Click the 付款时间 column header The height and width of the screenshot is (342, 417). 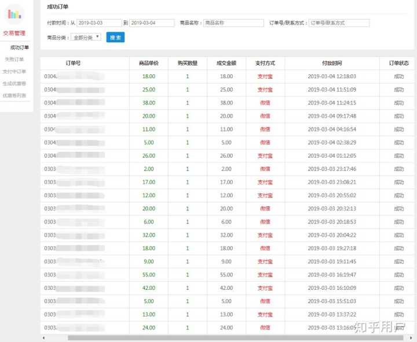coord(332,63)
